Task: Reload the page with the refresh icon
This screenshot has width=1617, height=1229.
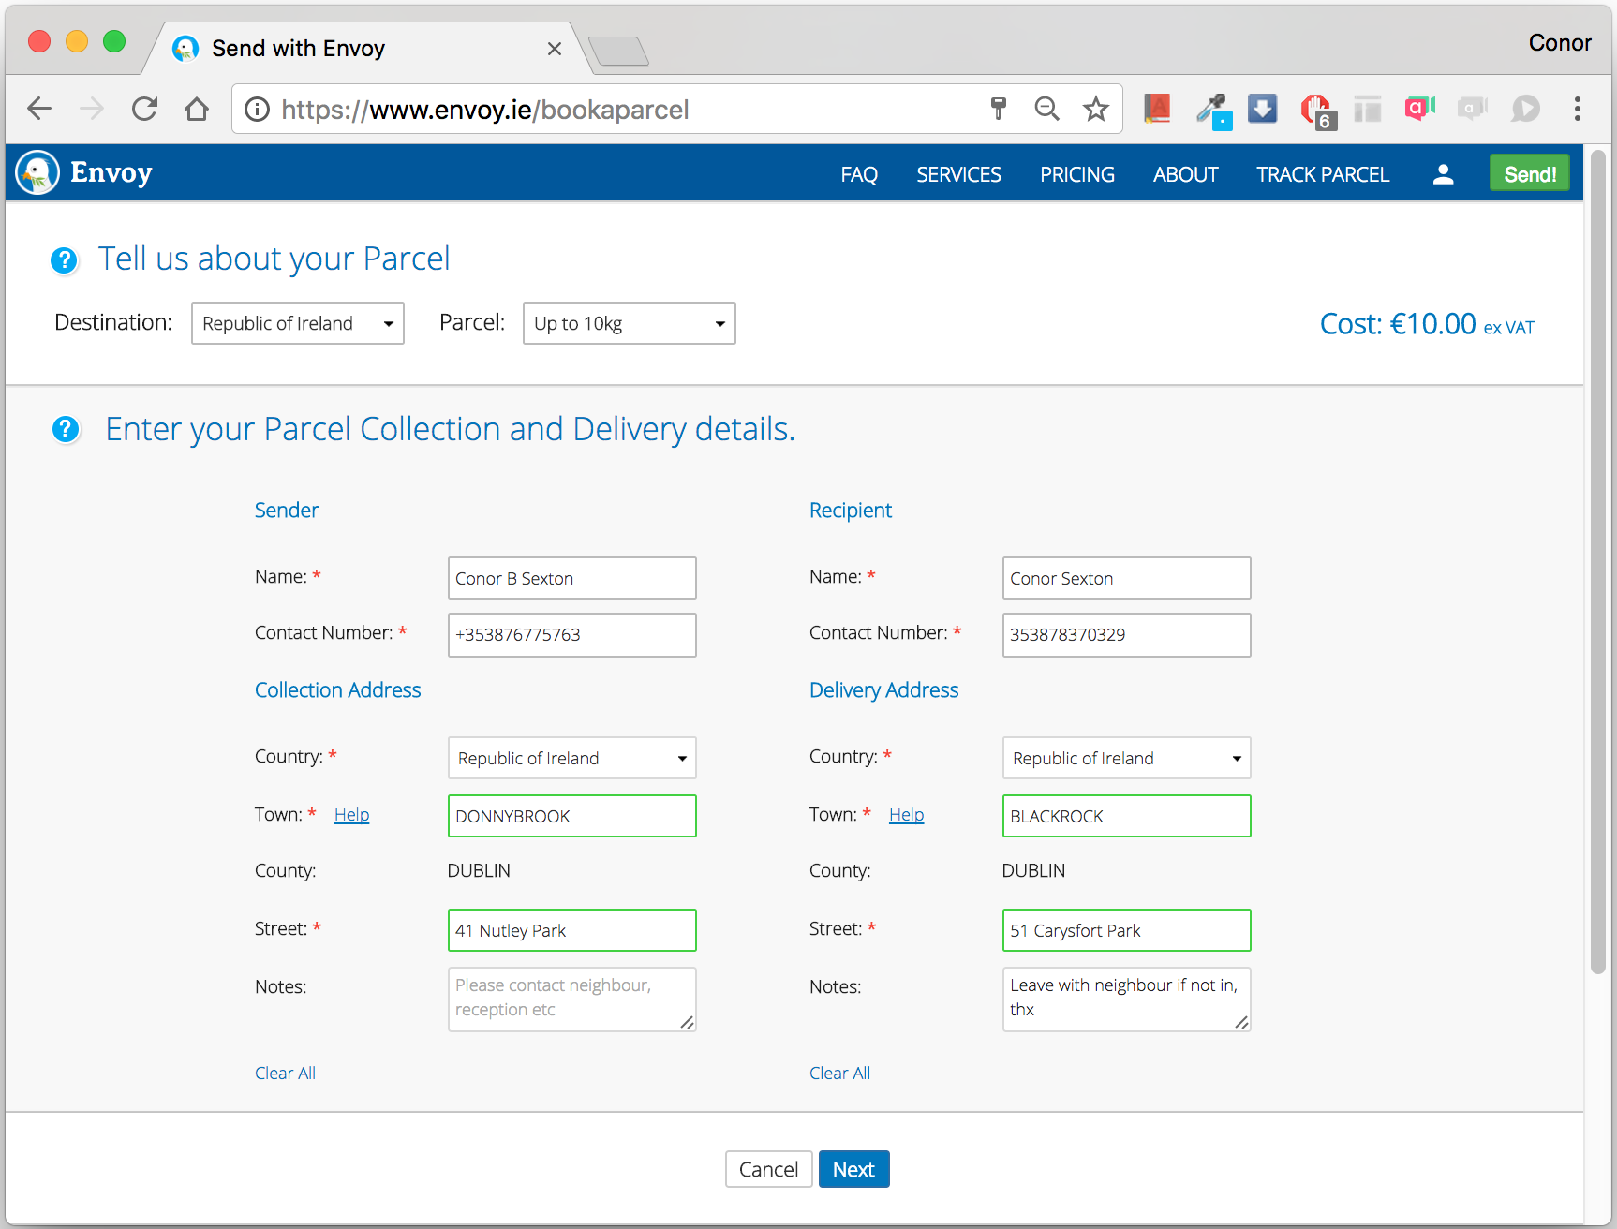Action: point(144,109)
